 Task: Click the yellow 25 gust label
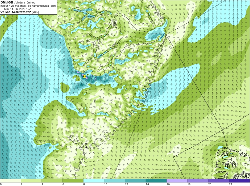click(x=84, y=76)
